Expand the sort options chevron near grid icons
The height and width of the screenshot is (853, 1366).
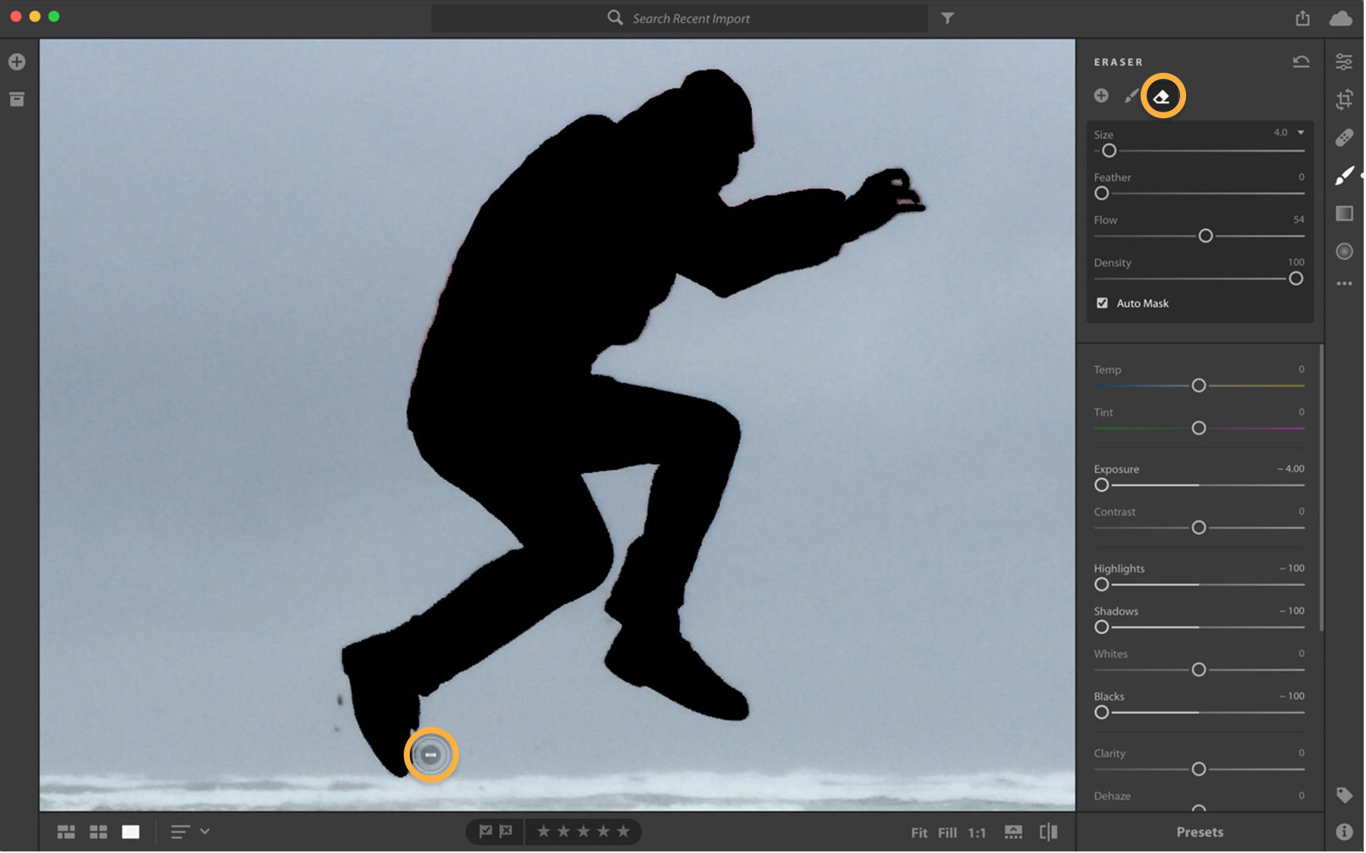point(203,831)
